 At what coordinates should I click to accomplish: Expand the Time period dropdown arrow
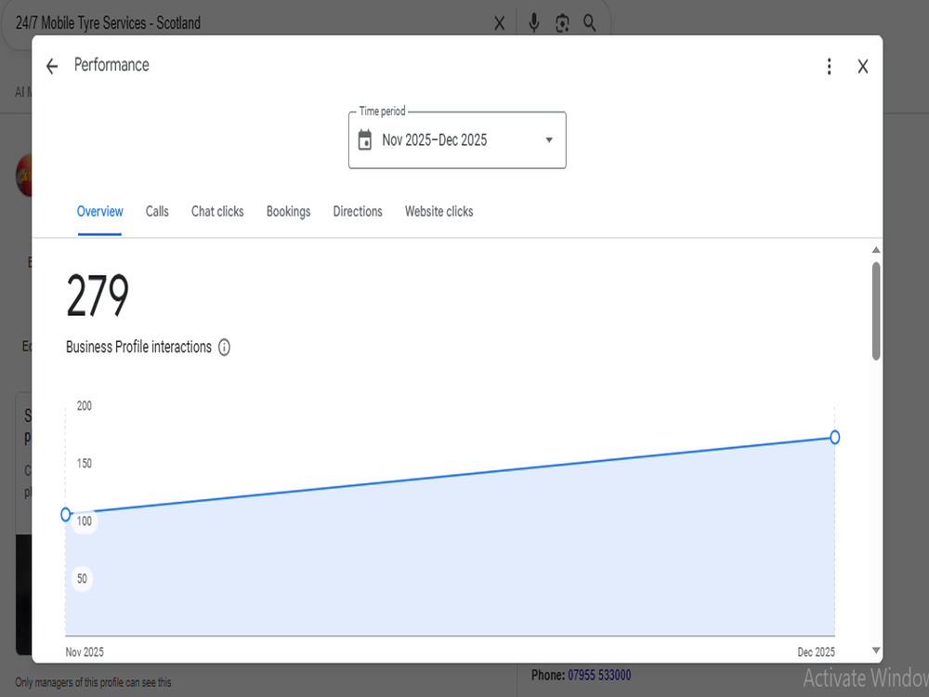click(x=549, y=140)
